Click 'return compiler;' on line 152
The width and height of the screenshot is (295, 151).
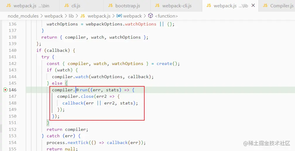click(x=67, y=129)
